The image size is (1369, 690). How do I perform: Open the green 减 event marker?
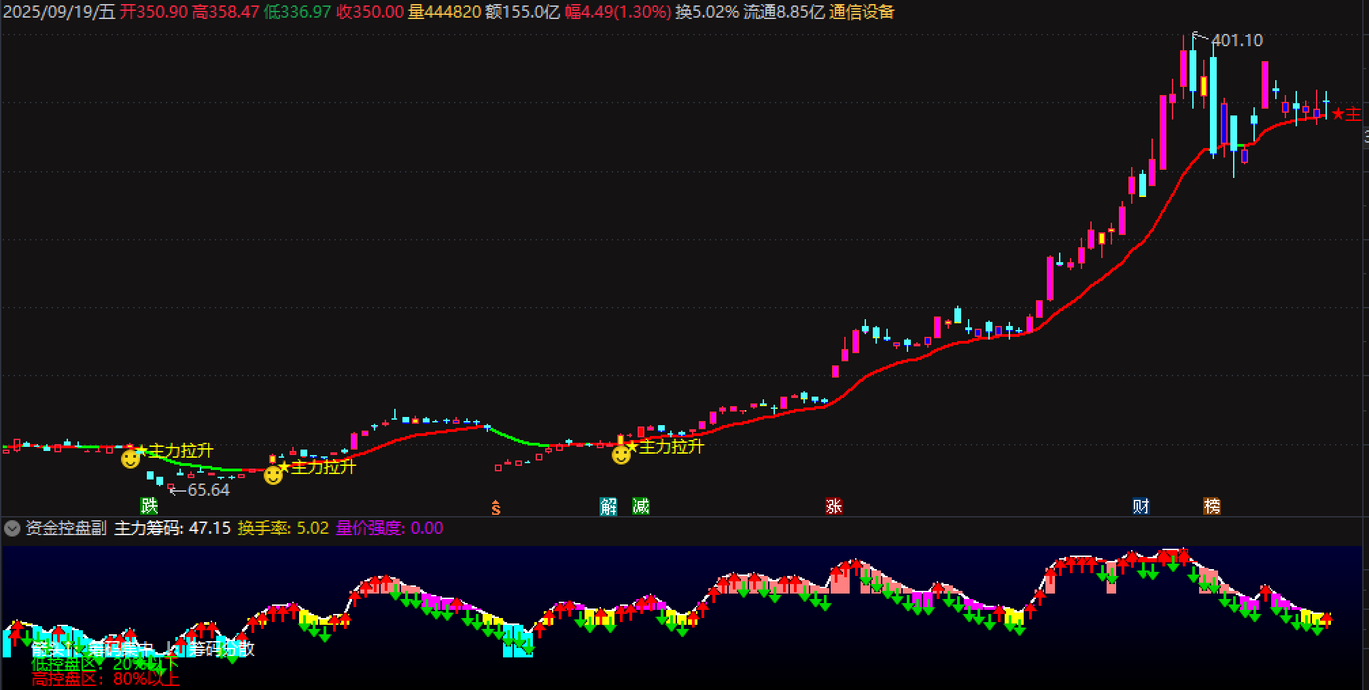(640, 506)
